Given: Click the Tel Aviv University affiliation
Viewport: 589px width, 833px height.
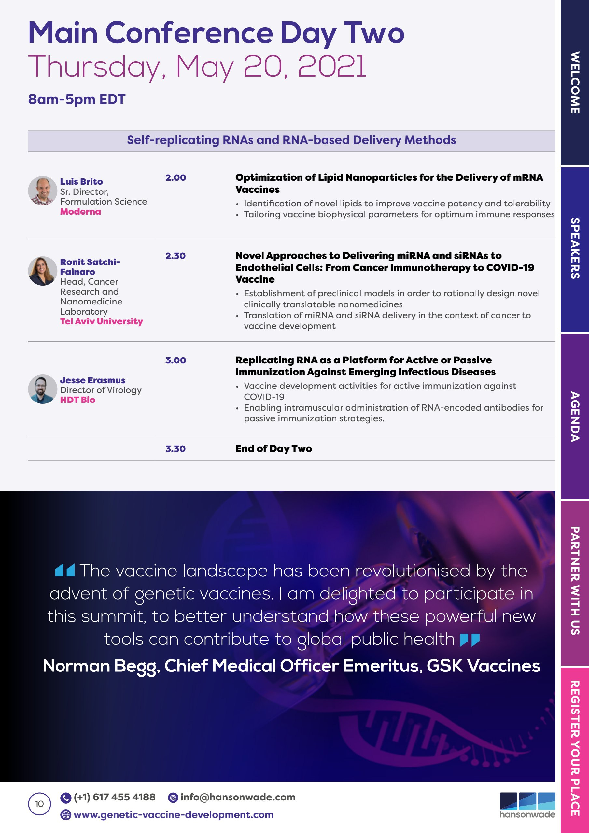Looking at the screenshot, I should pos(102,321).
